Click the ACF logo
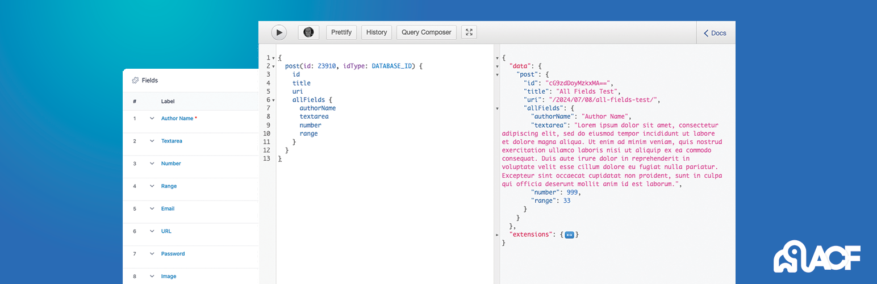Screen dimensions: 877x284 pos(817,259)
